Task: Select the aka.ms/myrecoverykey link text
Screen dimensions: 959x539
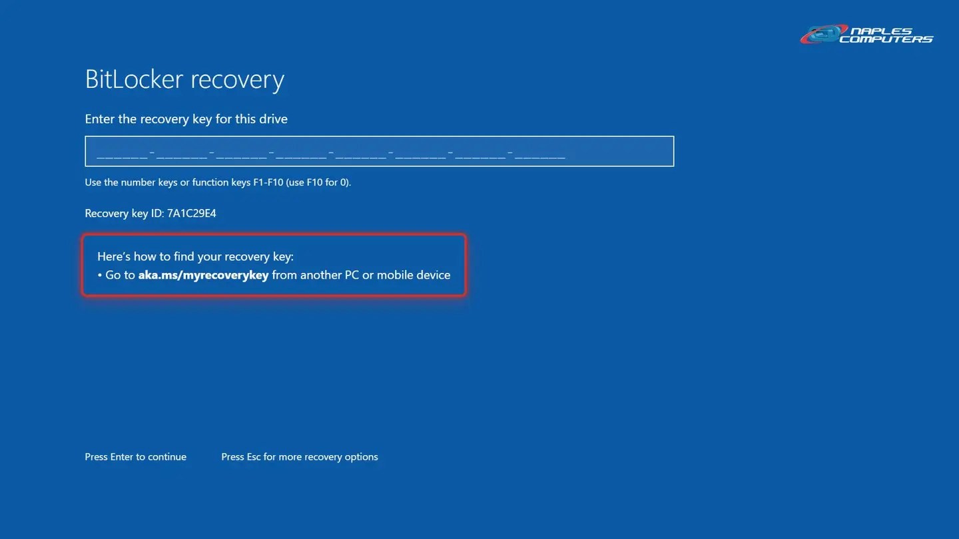Action: [203, 275]
